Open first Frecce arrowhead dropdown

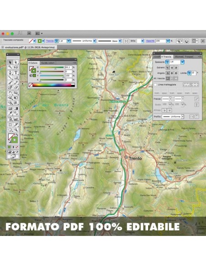coord(170,99)
